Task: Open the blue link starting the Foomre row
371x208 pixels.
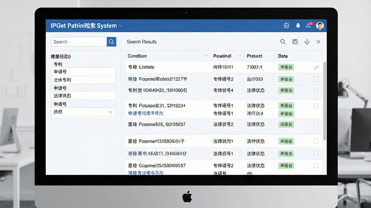Action: (133, 79)
